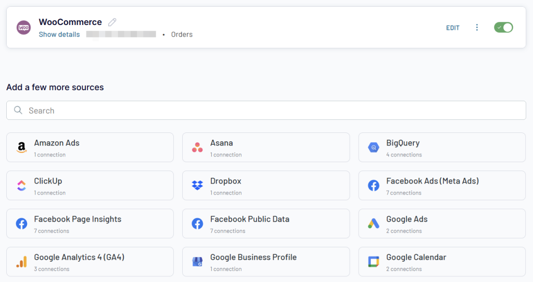Click the Google Calendar logo icon
Image resolution: width=533 pixels, height=282 pixels.
[373, 262]
